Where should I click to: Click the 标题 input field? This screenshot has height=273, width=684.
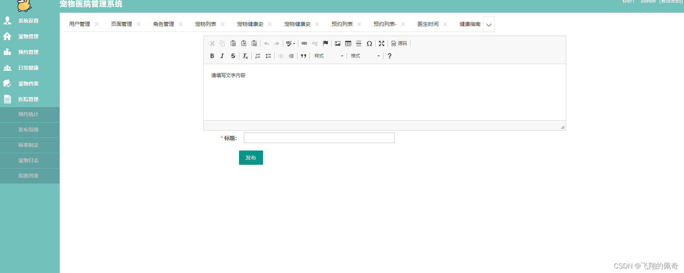coord(319,138)
